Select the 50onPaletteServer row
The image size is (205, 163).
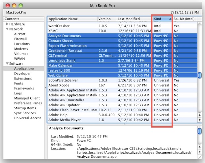pos(122,80)
